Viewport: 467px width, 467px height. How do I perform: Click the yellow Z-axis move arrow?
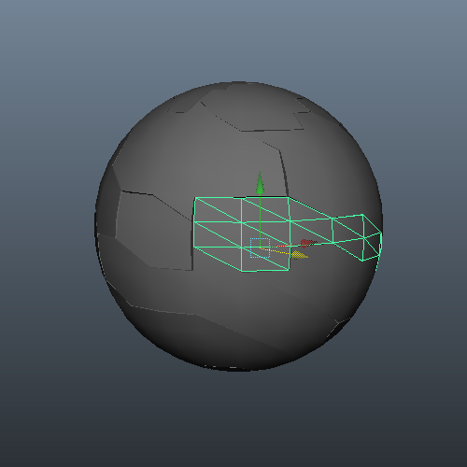[x=299, y=255]
